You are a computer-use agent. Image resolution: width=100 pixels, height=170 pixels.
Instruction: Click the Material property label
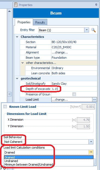coord(31,47)
